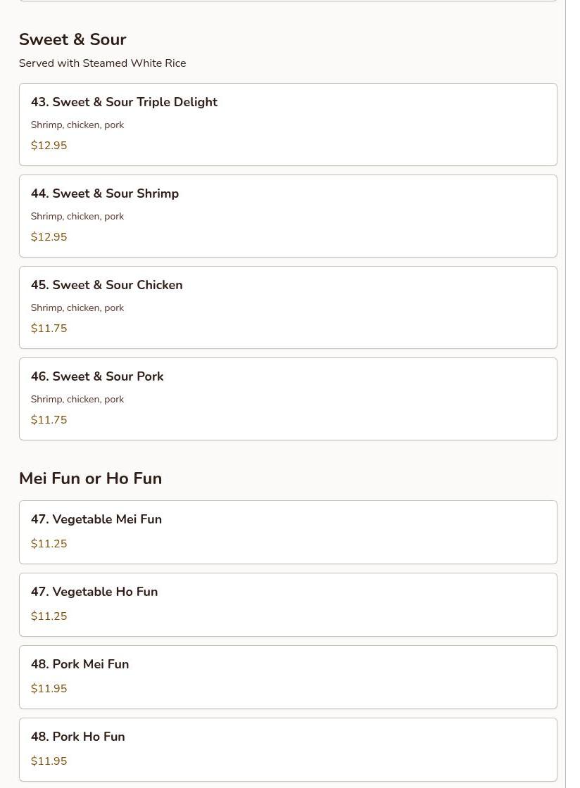Viewport: 580px width, 788px height.
Task: Click $11.25 price of Vegetable Ho Fun
Action: point(49,616)
